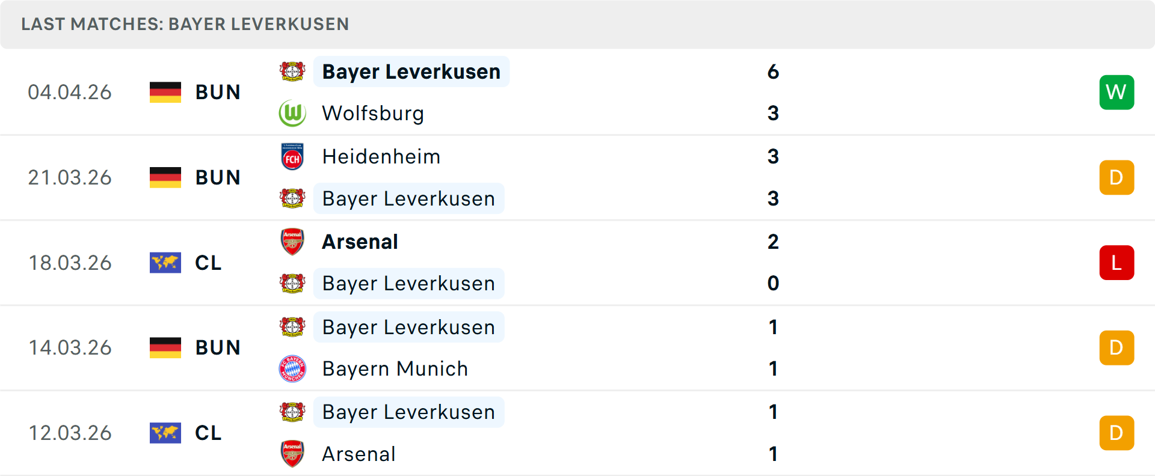This screenshot has height=476, width=1155.
Task: Click the German flag next to BUN
Action: [165, 92]
